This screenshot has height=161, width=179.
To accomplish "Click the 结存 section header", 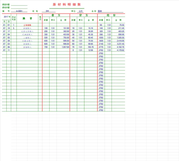I will point(111,15).
